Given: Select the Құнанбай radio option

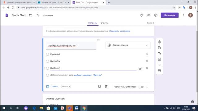Looking at the screenshot, I should click(47, 54).
